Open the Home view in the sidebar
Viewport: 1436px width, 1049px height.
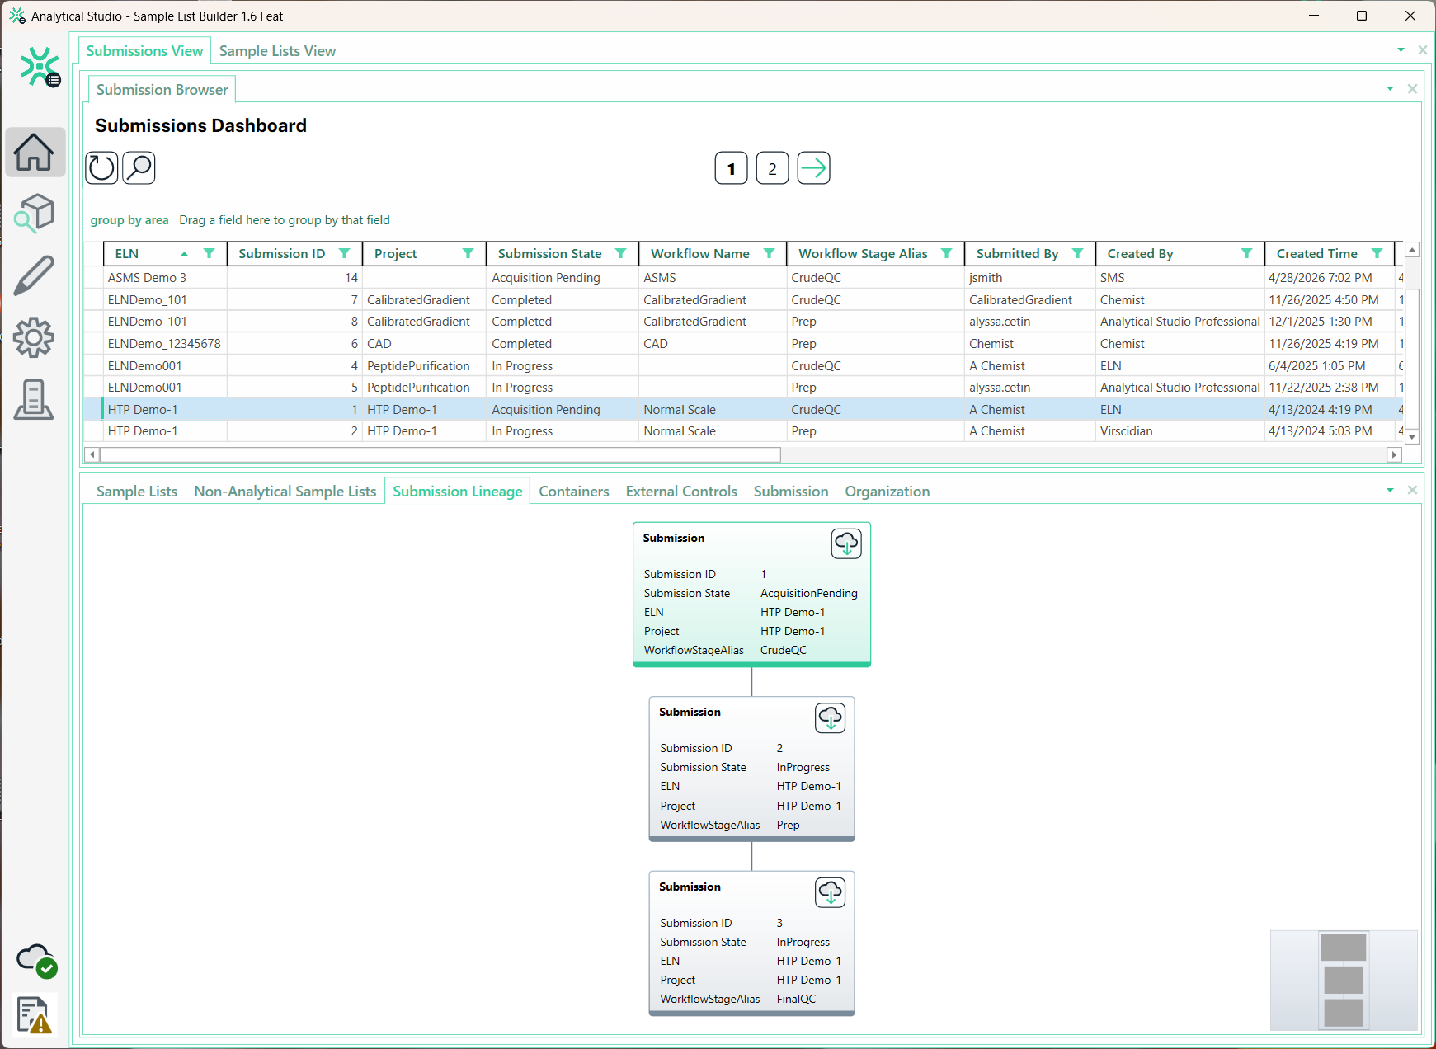tap(35, 153)
